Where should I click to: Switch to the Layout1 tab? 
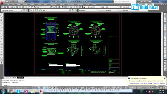pos(20,78)
